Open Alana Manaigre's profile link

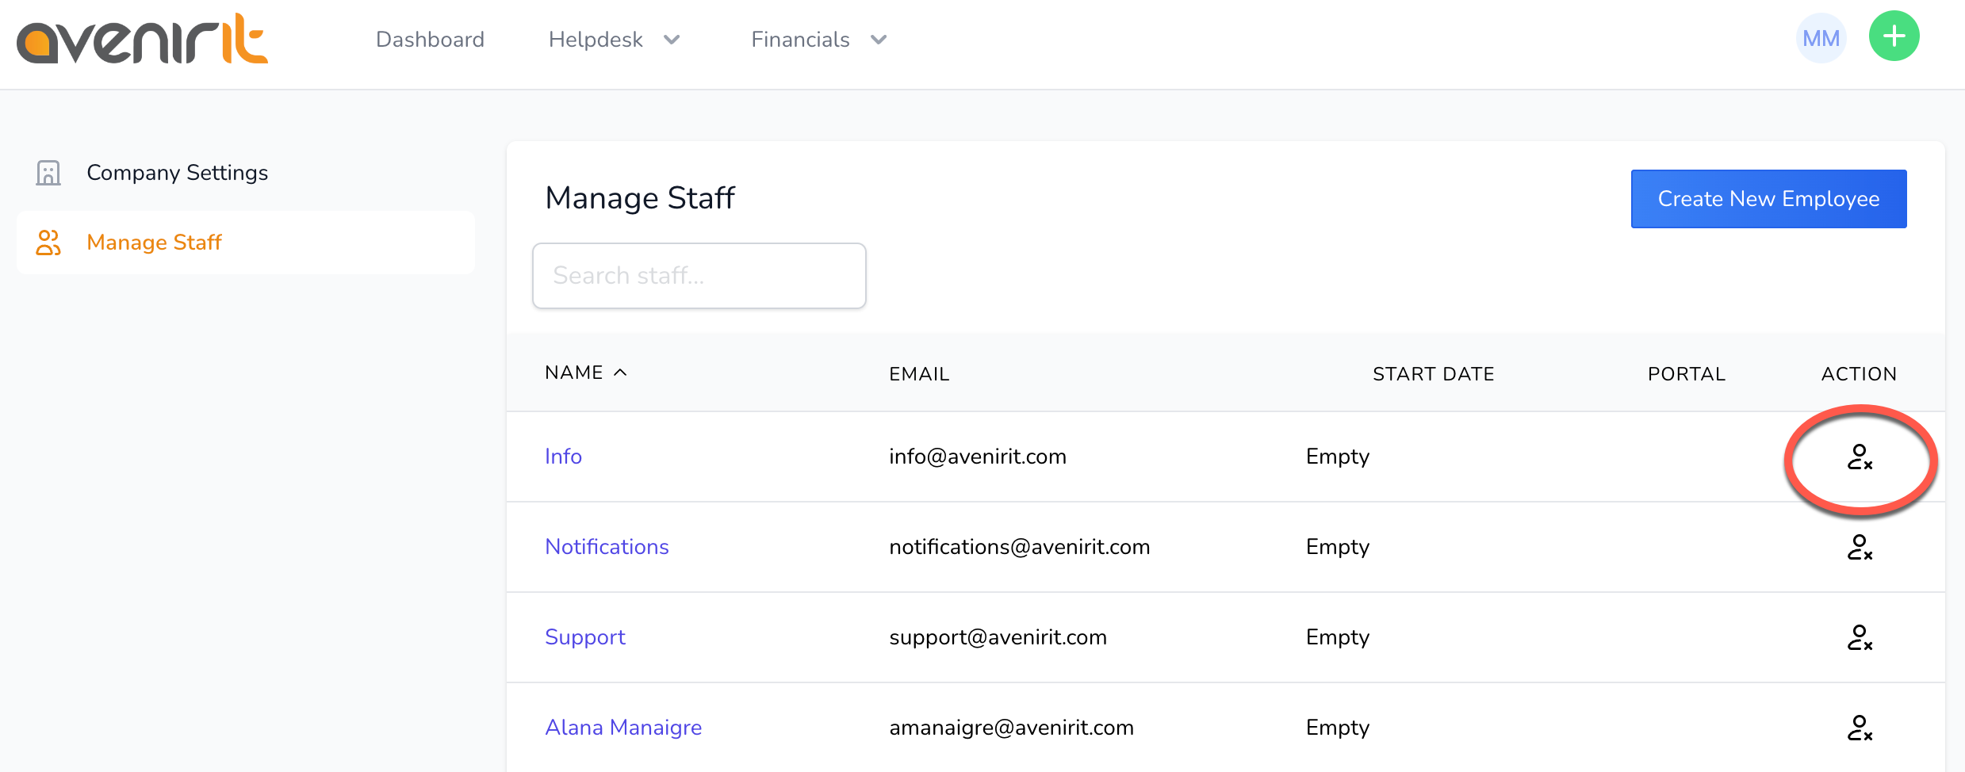623,728
